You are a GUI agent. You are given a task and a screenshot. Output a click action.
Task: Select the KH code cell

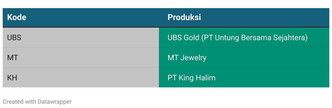point(81,78)
